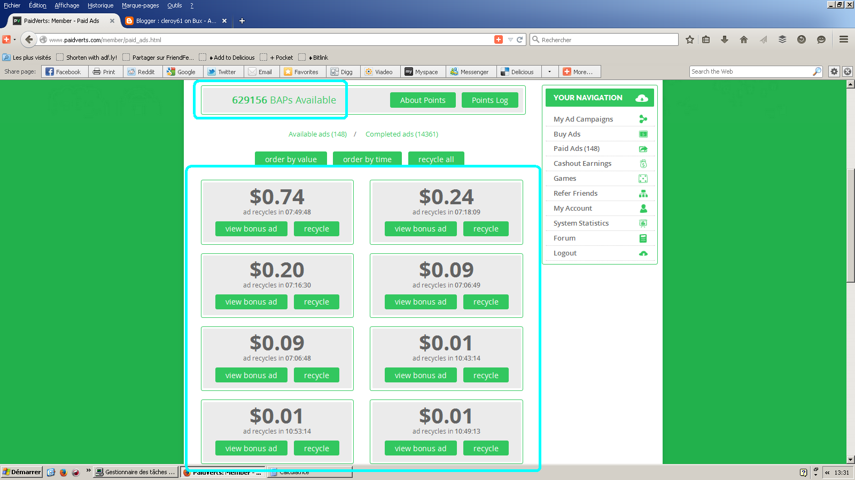Open the Affichage menu
This screenshot has width=855, height=480.
pyautogui.click(x=67, y=5)
